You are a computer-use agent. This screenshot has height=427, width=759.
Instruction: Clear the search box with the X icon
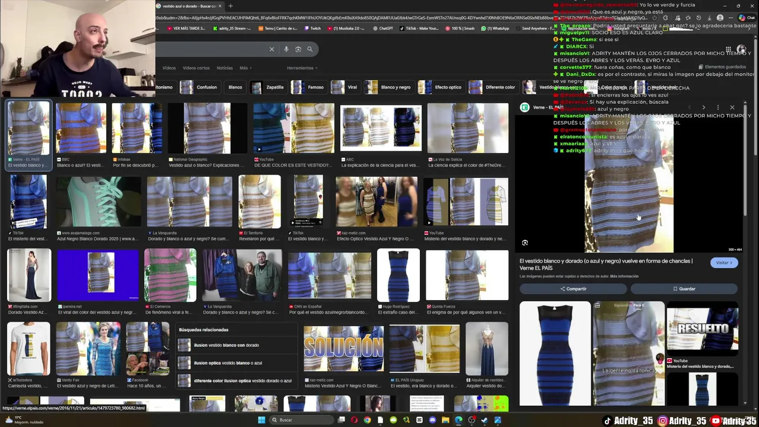(272, 49)
